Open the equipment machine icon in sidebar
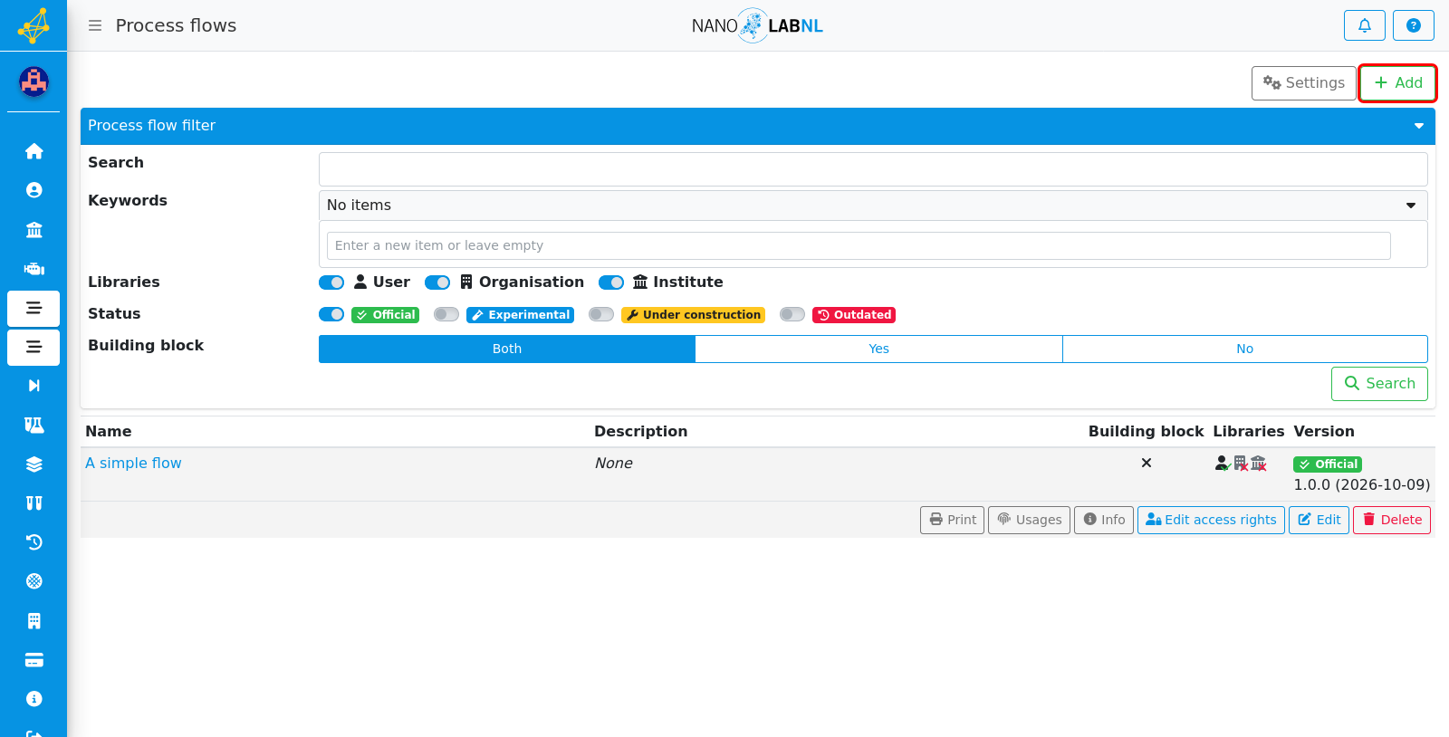The height and width of the screenshot is (737, 1449). (34, 269)
